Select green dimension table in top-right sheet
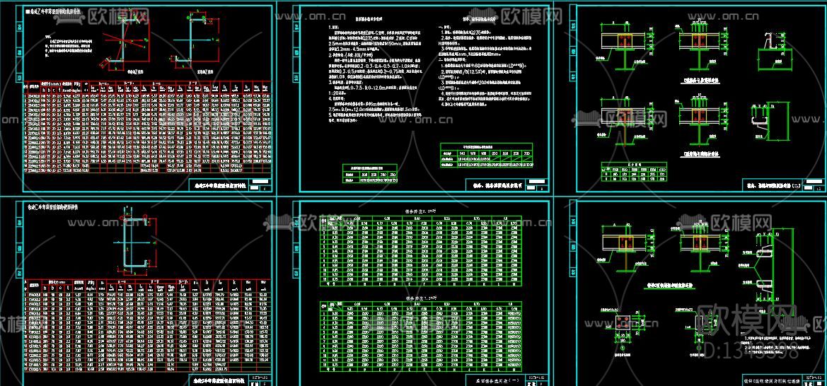Screen dimensions: 827x386 (x=634, y=172)
